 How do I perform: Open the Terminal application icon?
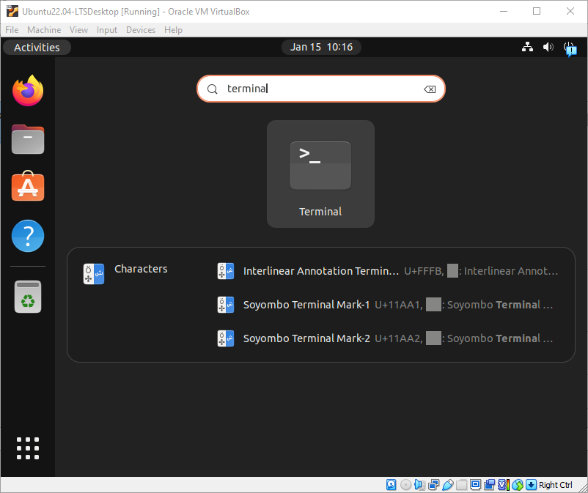click(x=320, y=166)
